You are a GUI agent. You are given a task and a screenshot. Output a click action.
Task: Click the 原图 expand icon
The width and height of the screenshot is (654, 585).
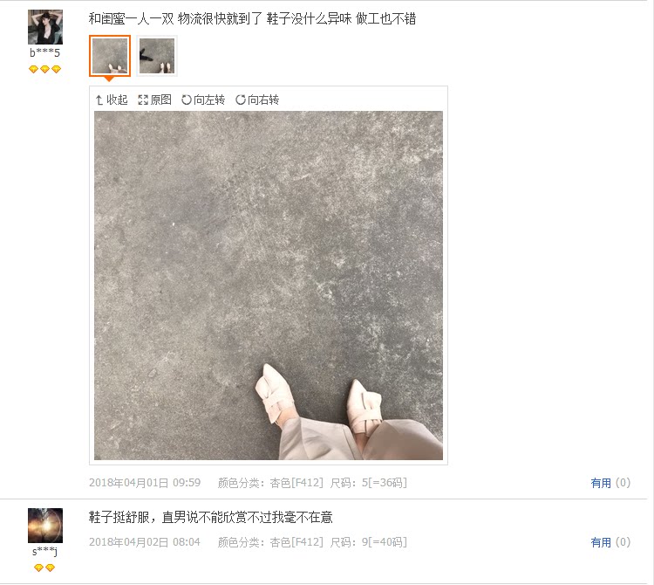tap(143, 100)
